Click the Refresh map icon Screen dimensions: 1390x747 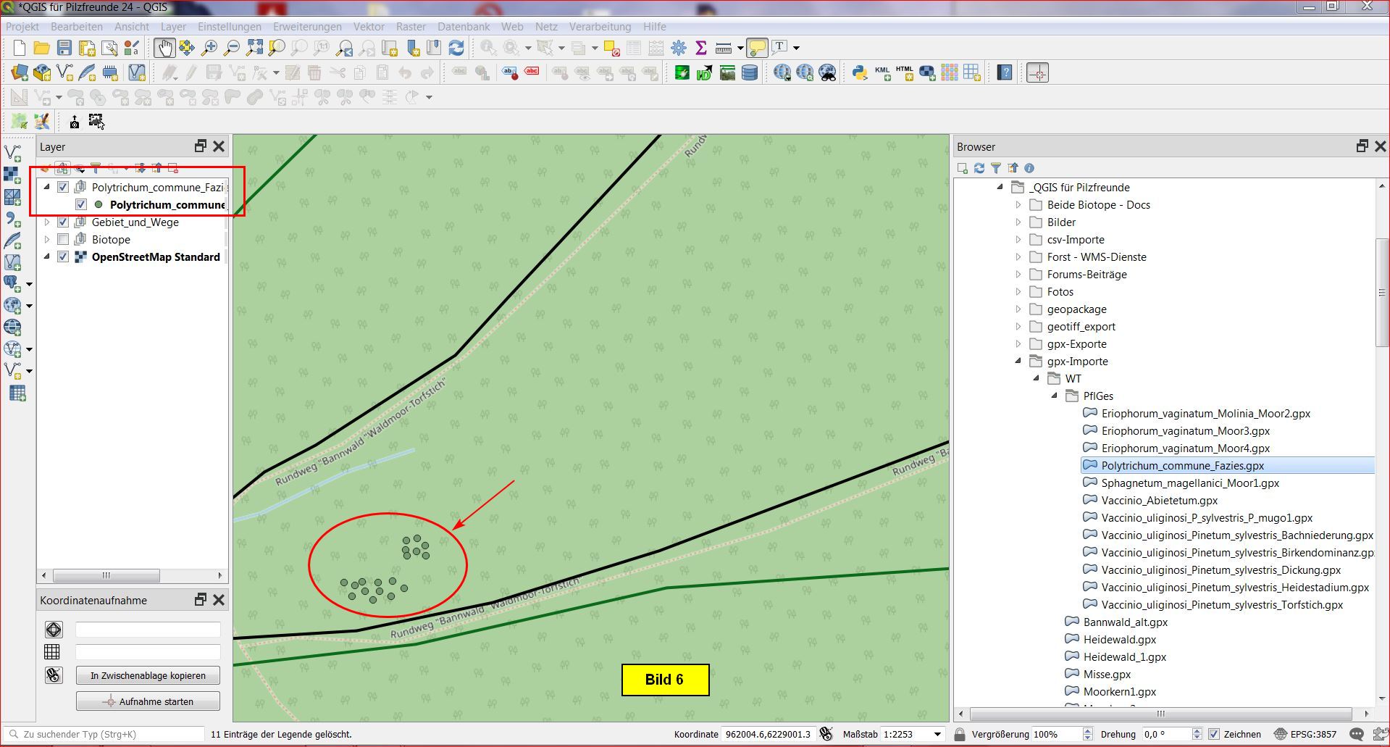pos(456,48)
